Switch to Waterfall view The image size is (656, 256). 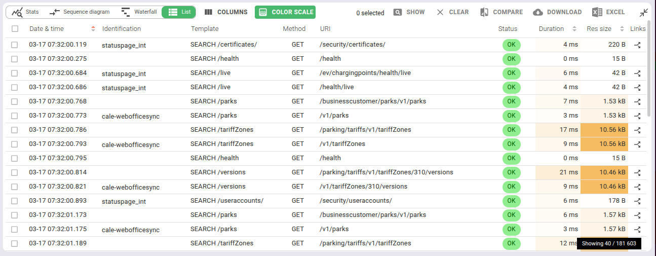click(139, 12)
